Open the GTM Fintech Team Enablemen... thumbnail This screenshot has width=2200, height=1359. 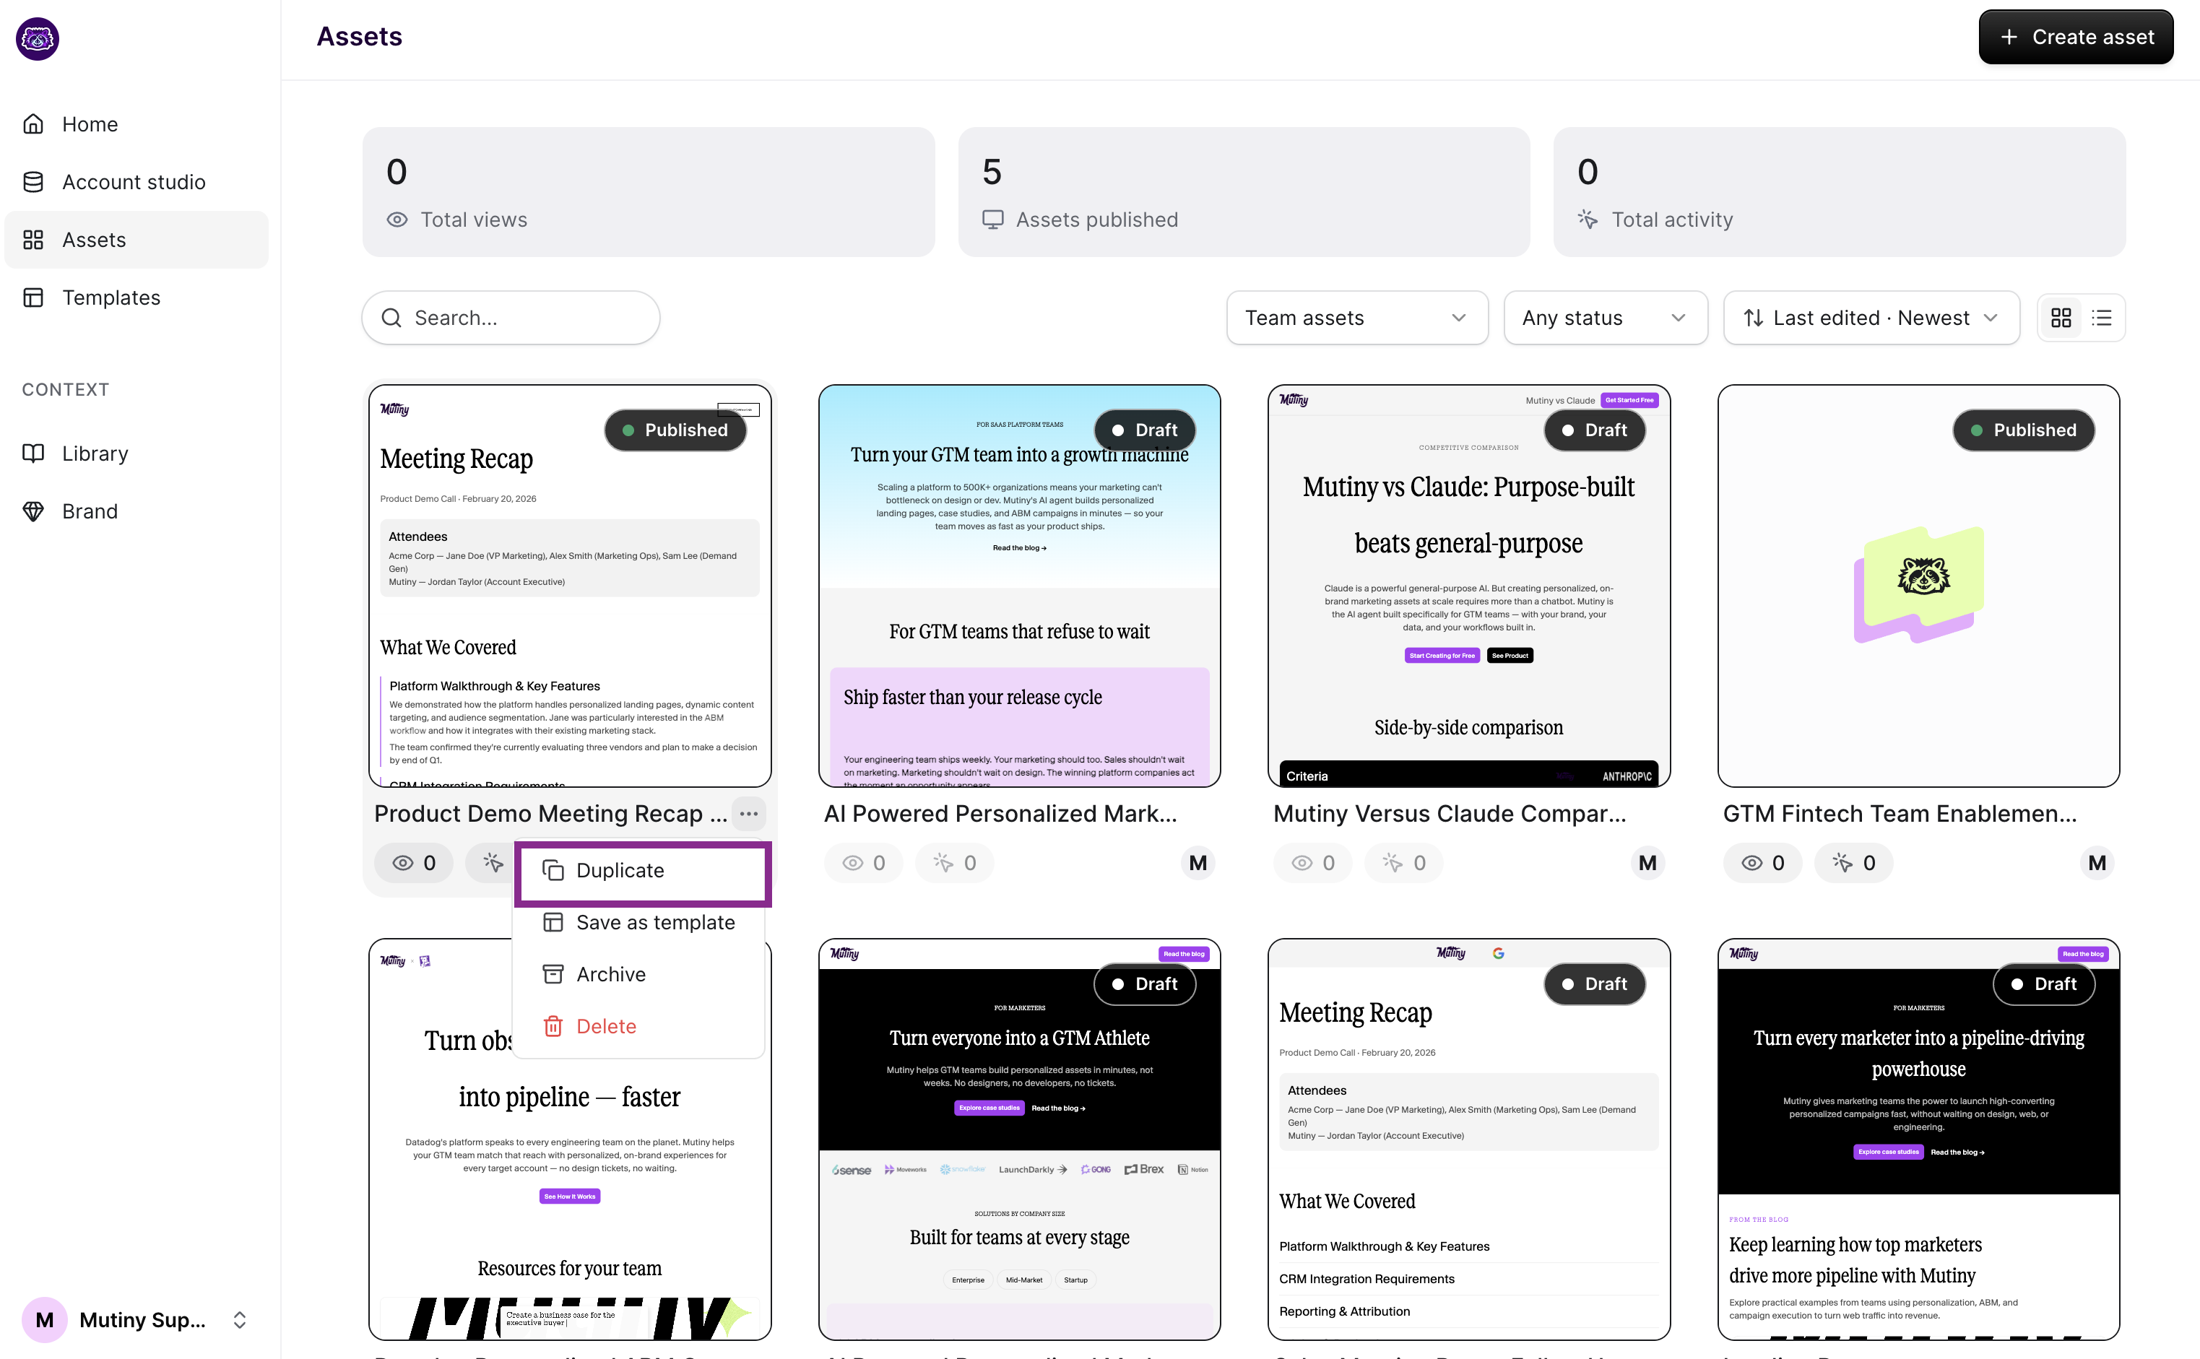pos(1918,586)
